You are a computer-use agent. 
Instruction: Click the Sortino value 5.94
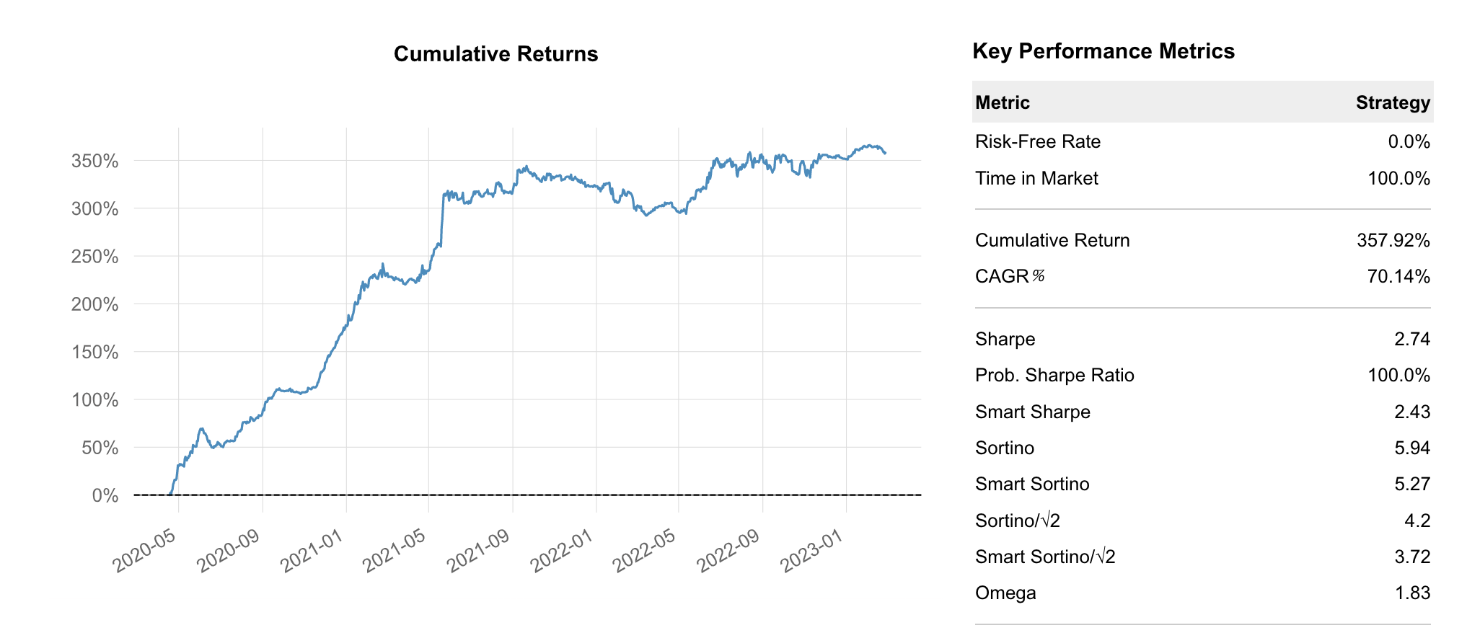[x=1411, y=448]
